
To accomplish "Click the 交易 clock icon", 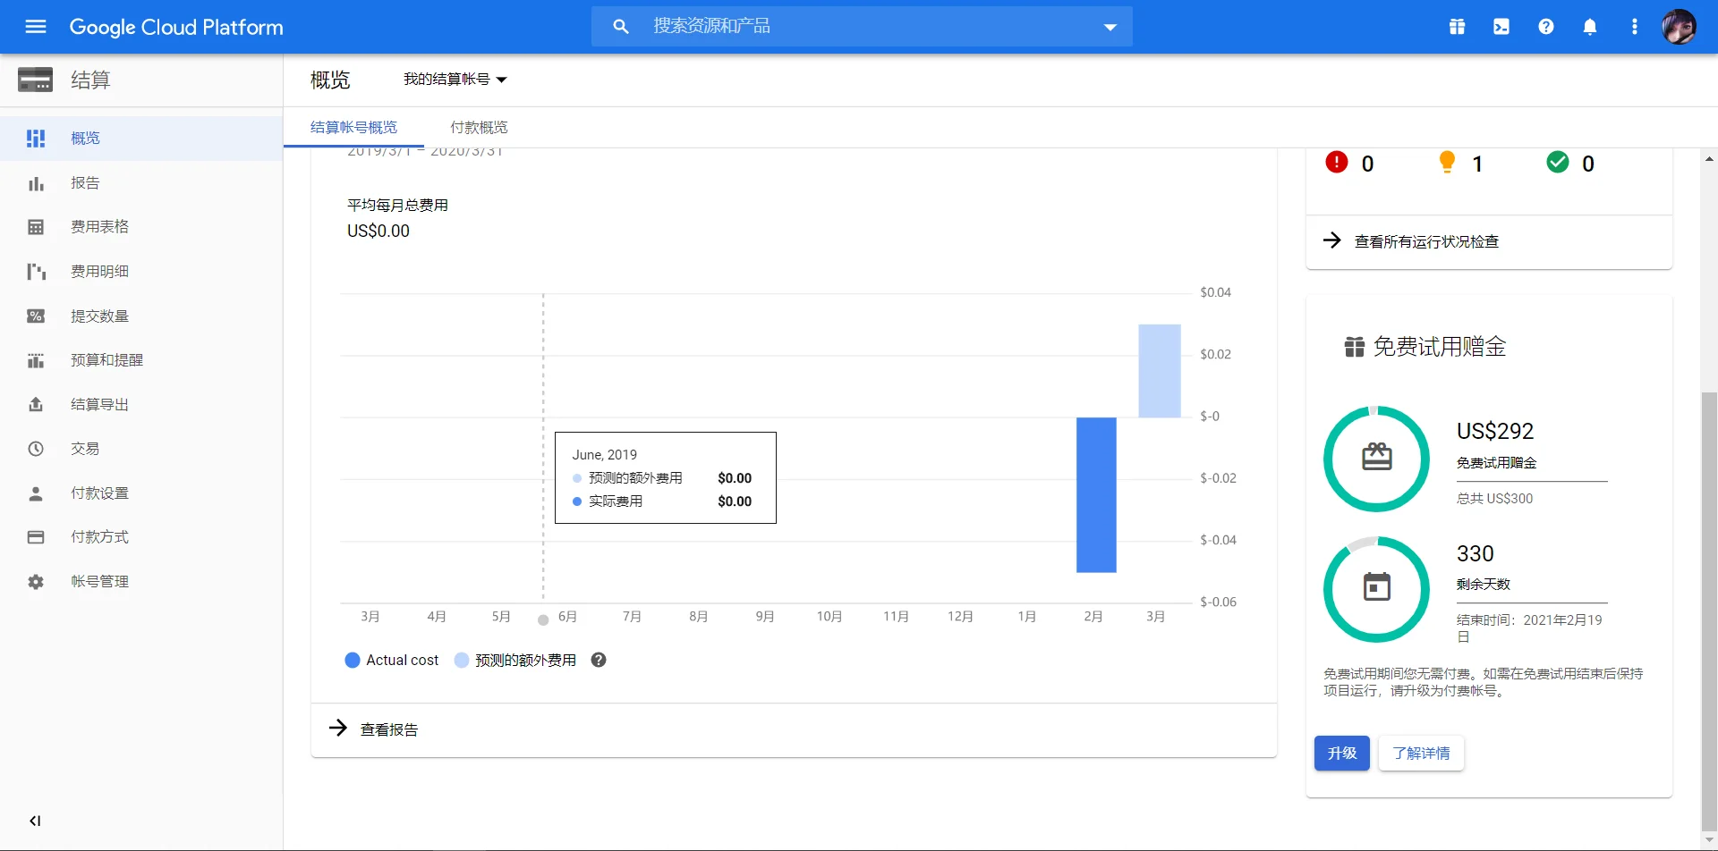I will [36, 449].
